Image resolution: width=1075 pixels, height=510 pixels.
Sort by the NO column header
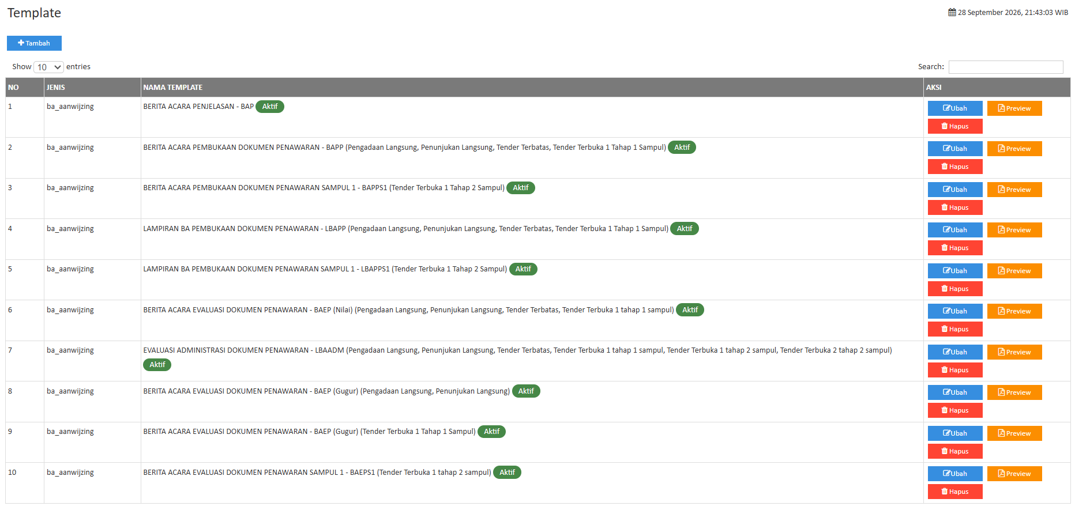(x=25, y=88)
